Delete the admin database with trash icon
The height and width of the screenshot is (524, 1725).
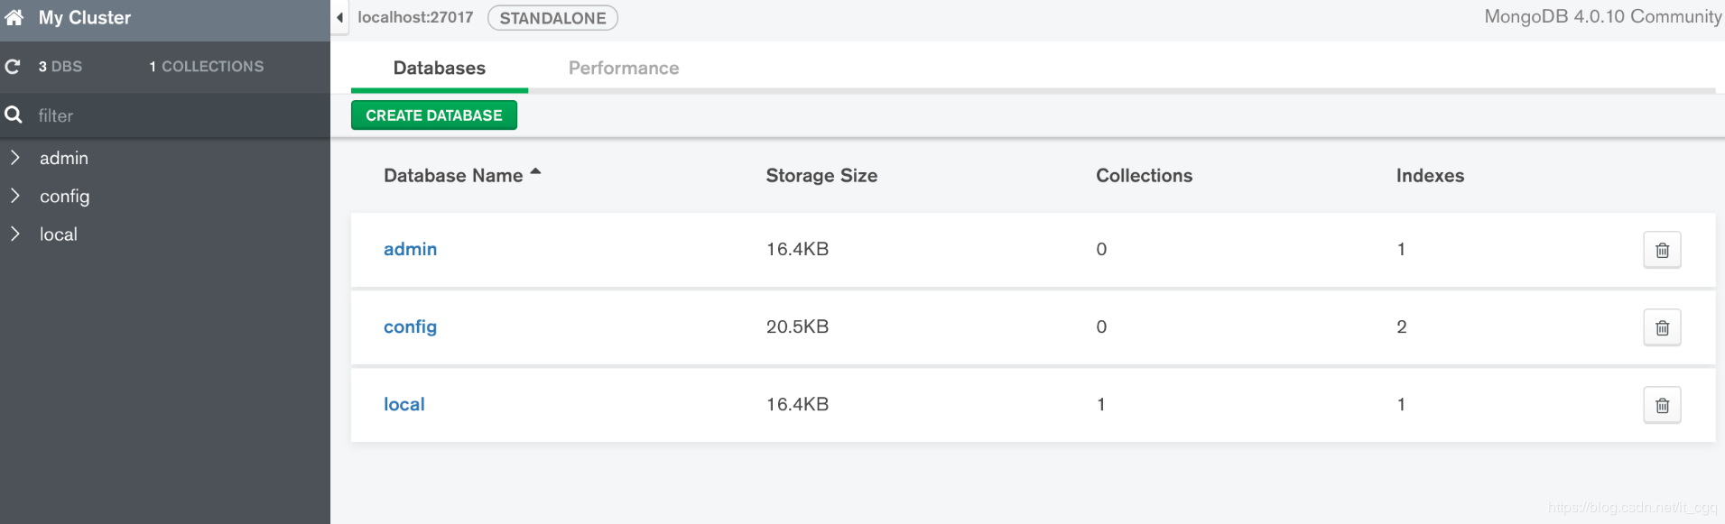(1662, 250)
